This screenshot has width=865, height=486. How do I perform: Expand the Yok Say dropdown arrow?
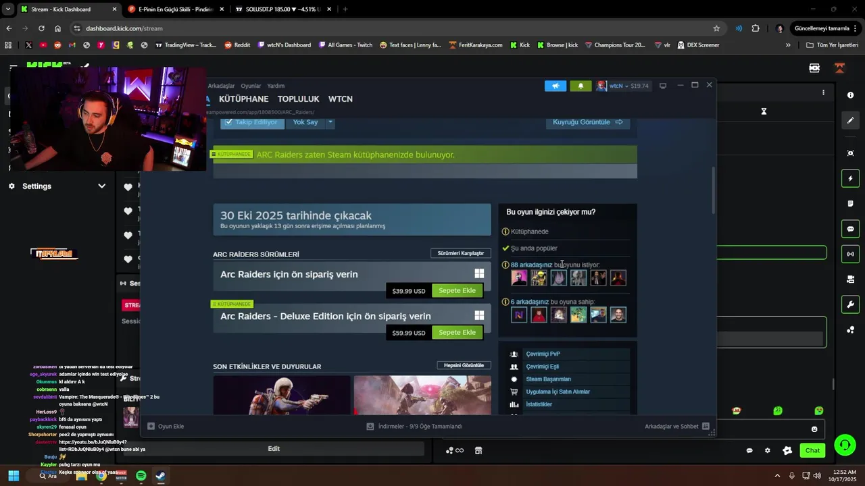330,122
